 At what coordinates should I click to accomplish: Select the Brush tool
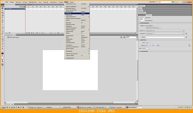[2, 32]
